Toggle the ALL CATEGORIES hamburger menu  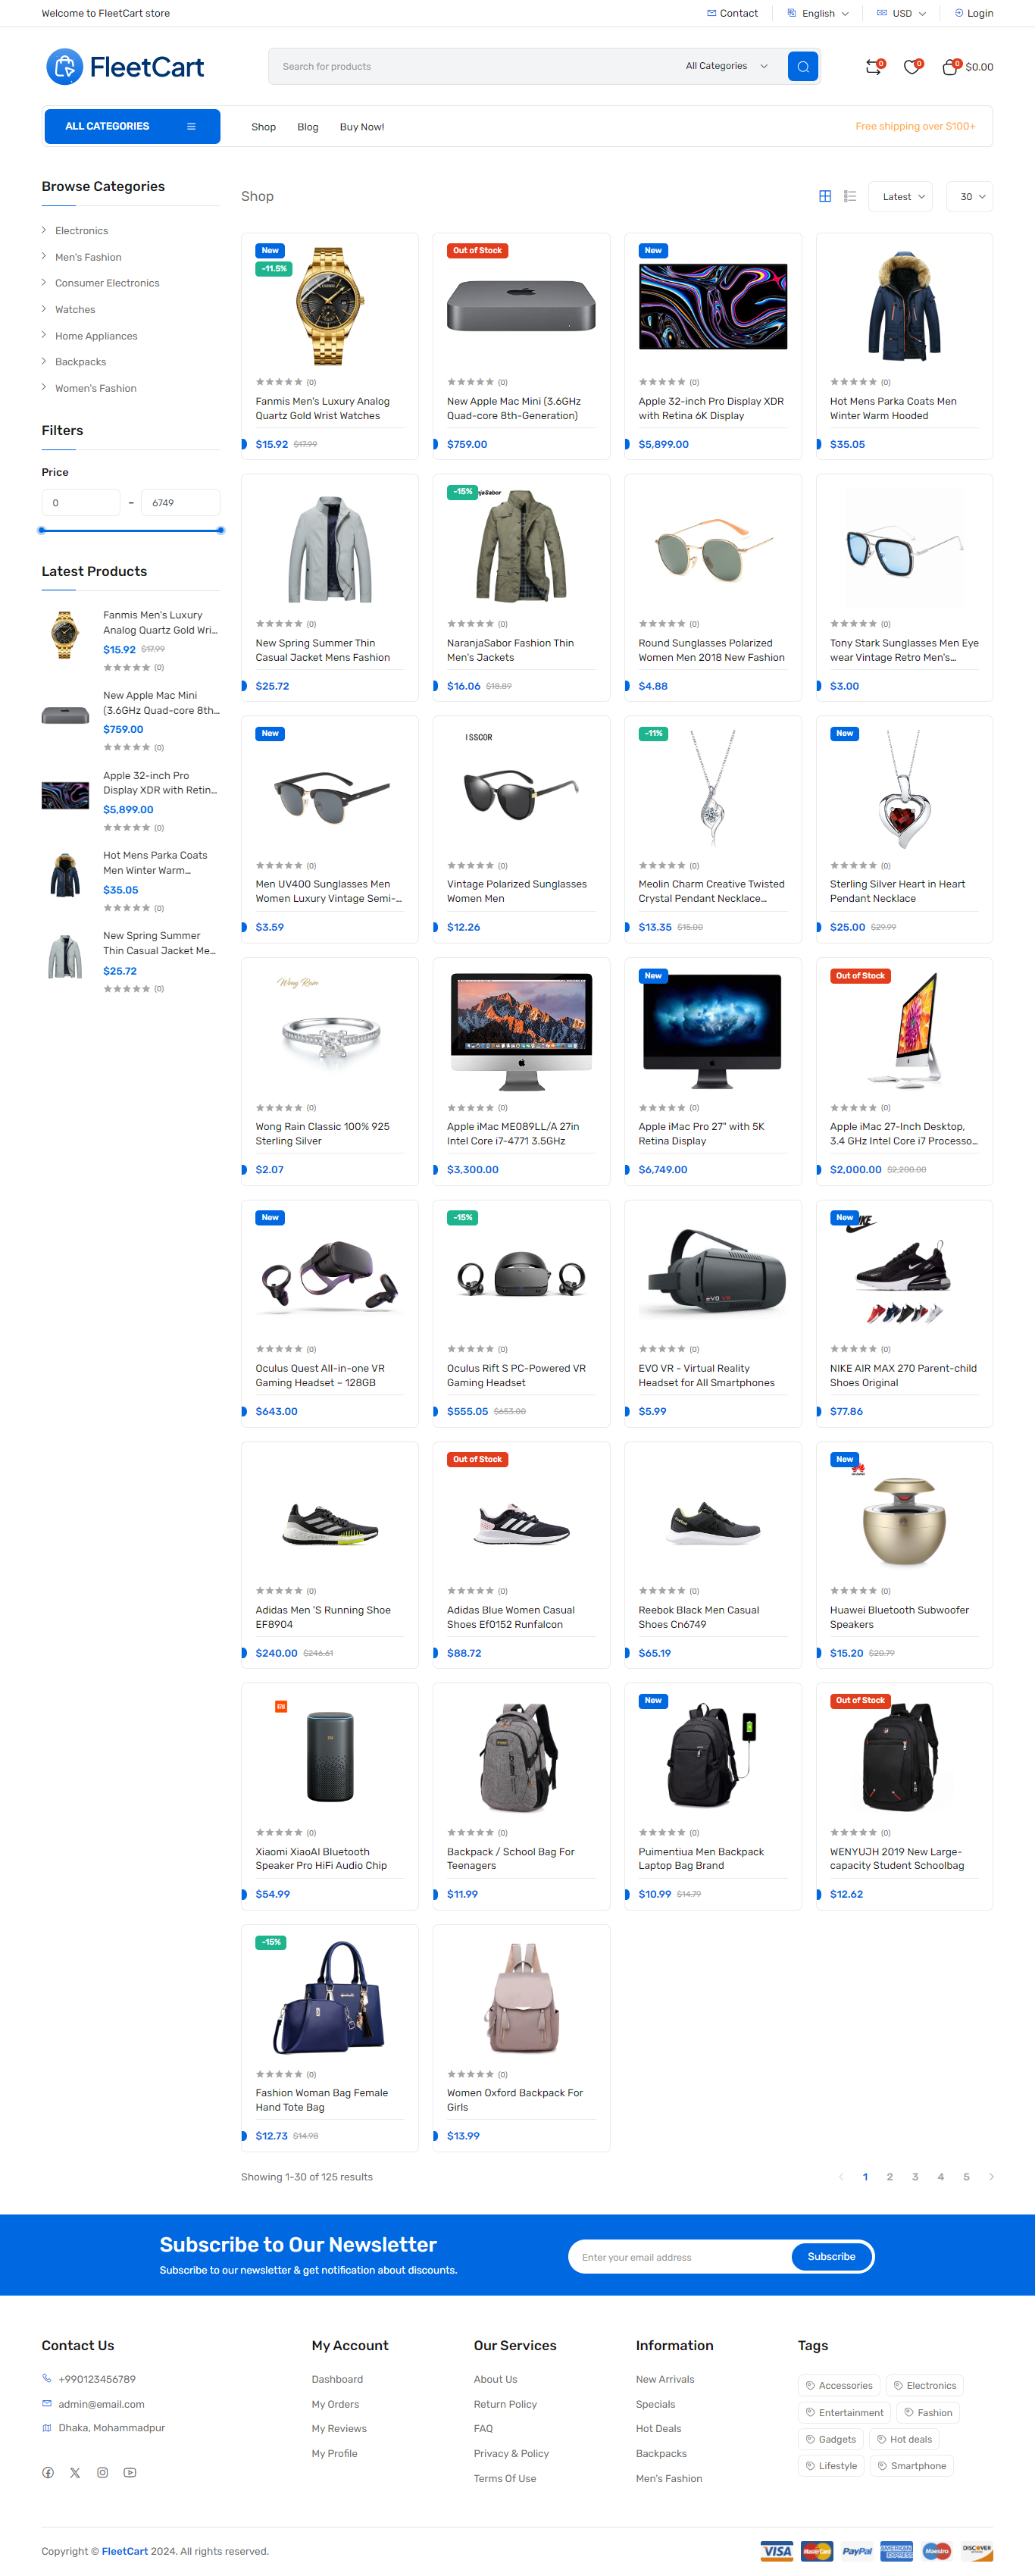(x=191, y=127)
